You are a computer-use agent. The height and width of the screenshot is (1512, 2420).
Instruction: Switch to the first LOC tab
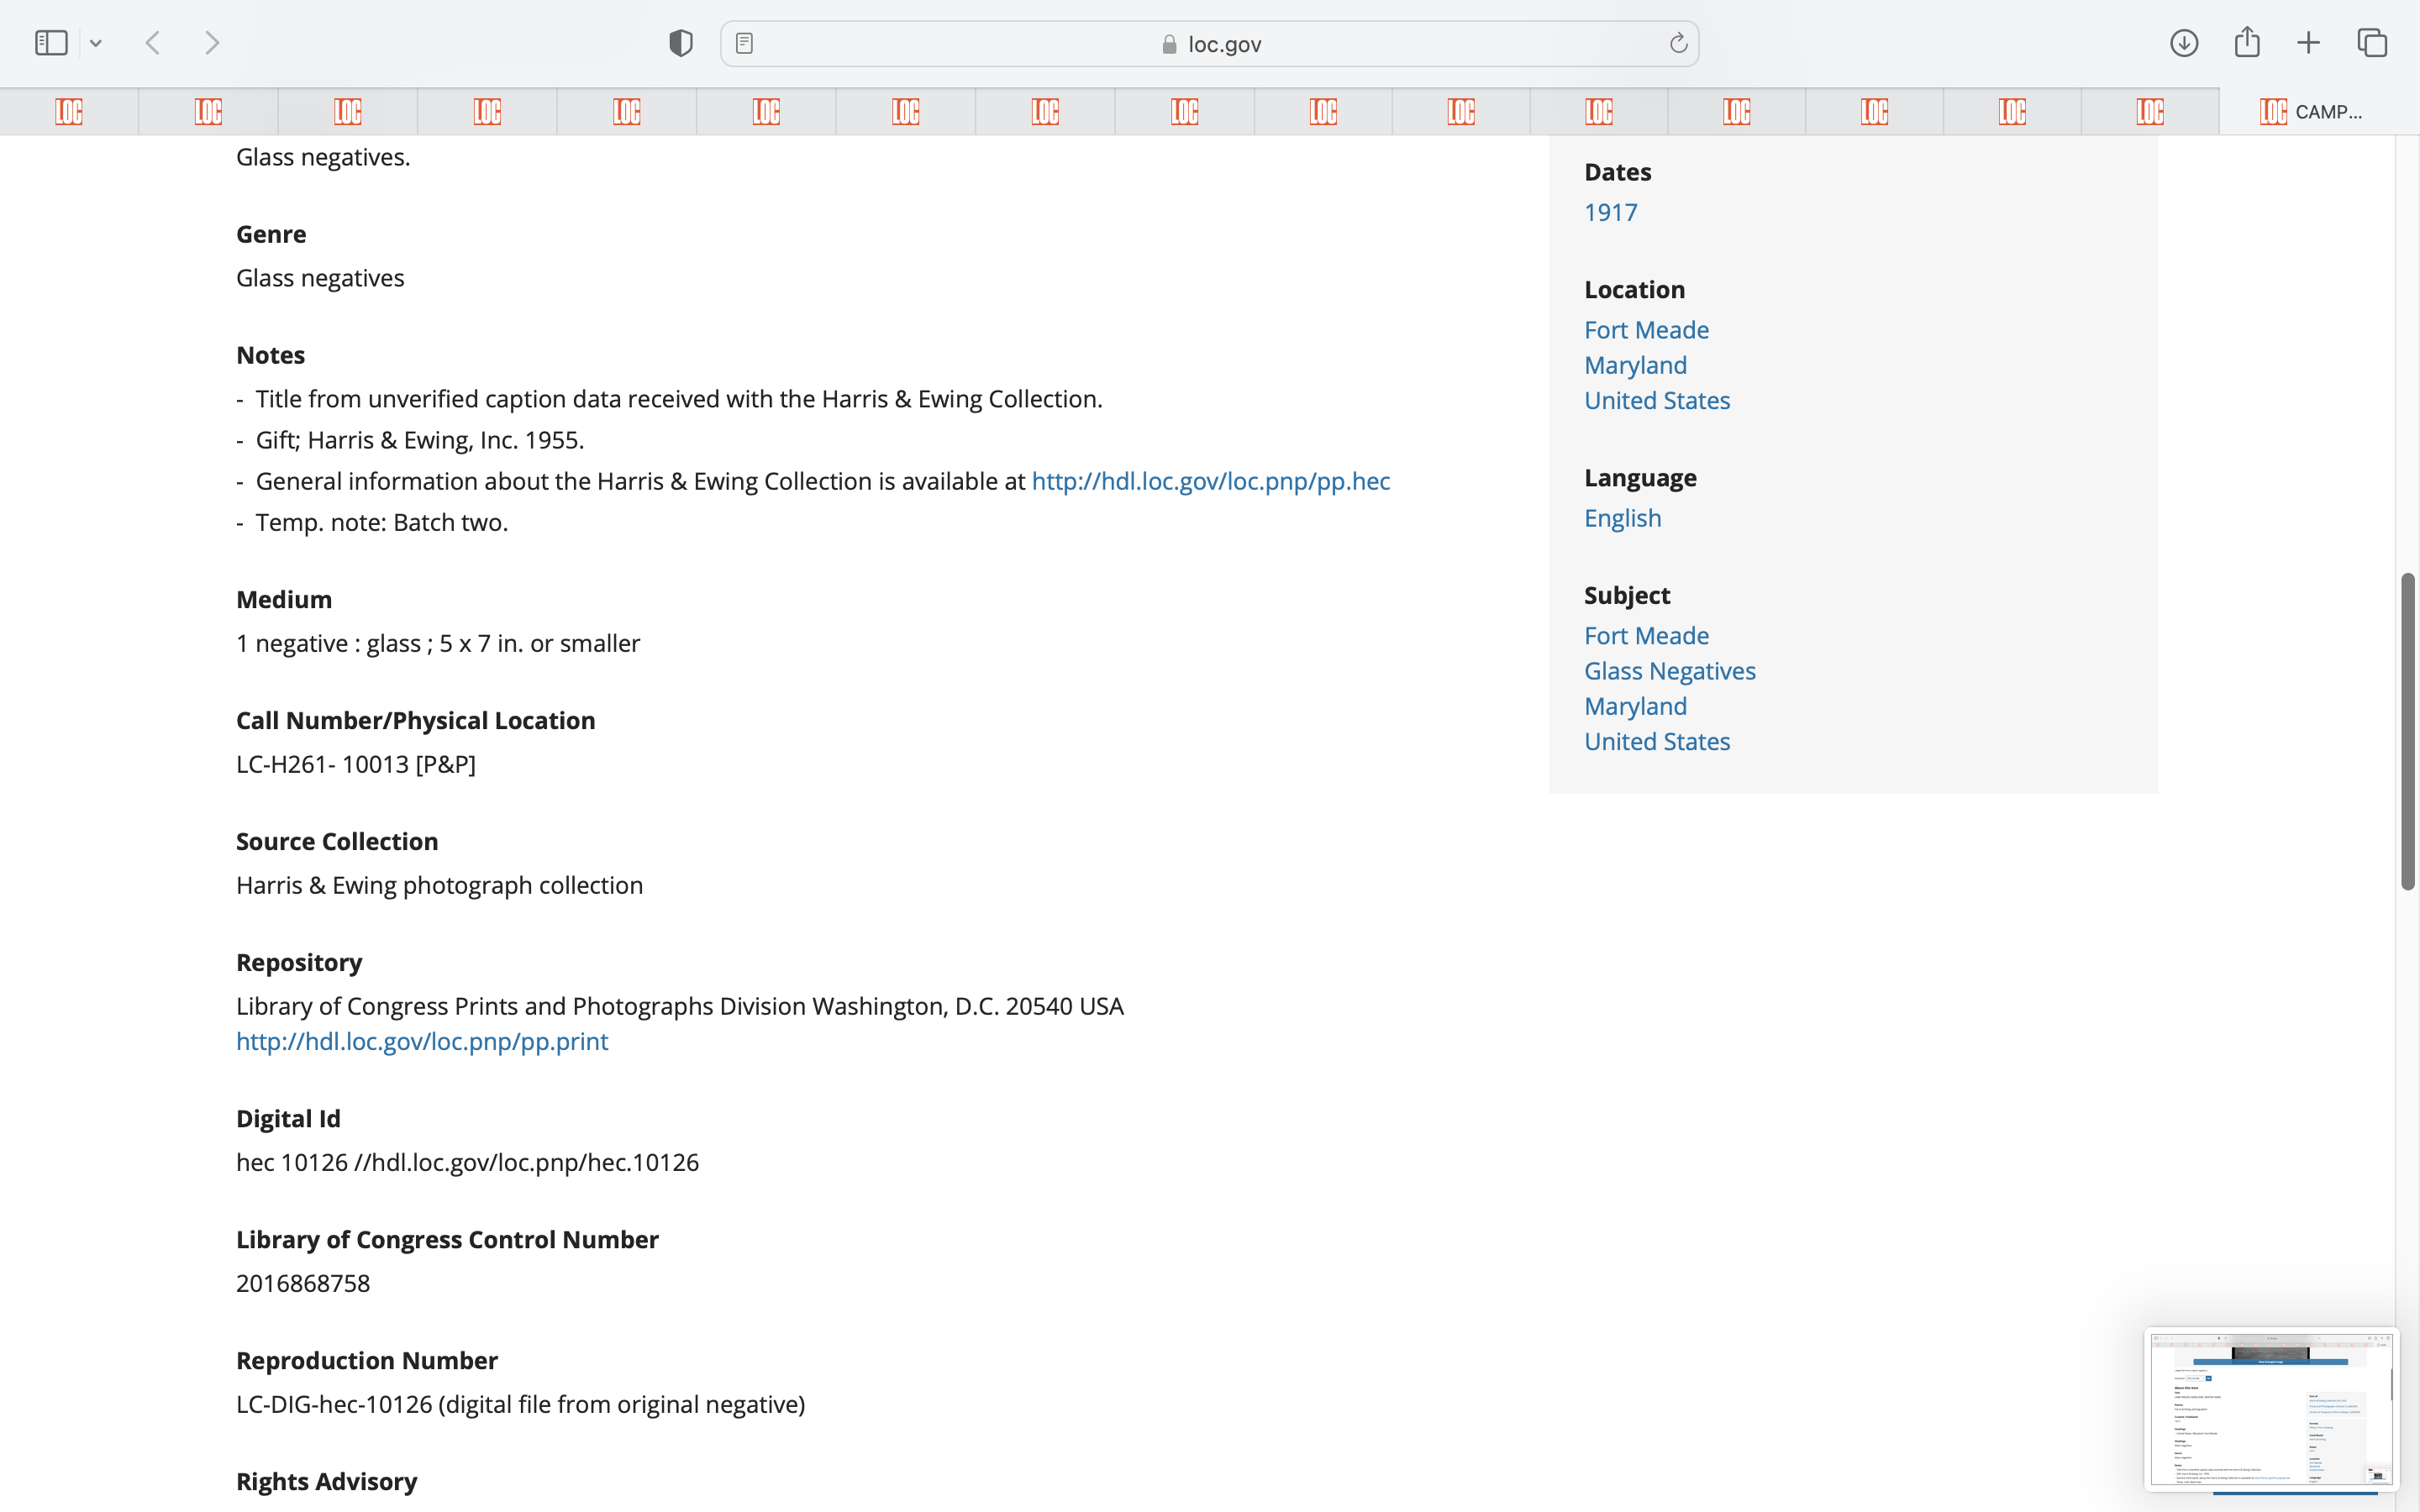point(69,112)
